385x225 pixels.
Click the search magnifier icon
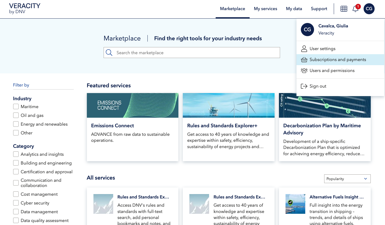click(x=109, y=53)
